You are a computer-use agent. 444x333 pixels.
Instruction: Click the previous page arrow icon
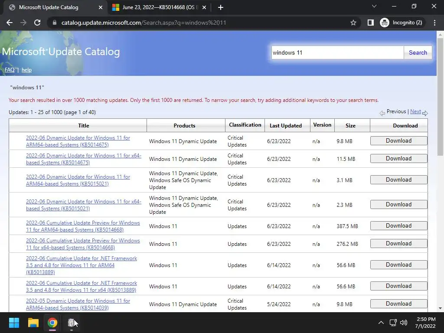coord(382,113)
